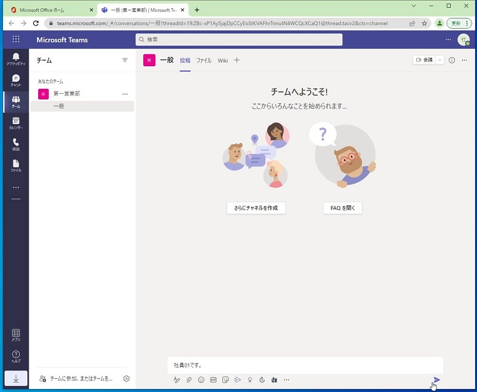Open manage teams gear icon
The image size is (477, 392).
click(126, 379)
